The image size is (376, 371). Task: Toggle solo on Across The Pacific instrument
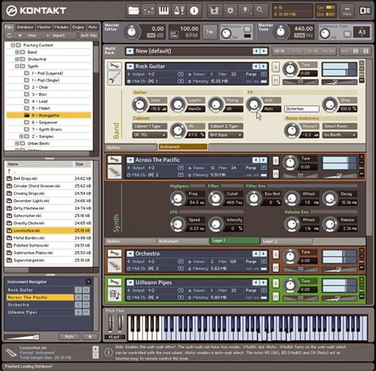coord(275,161)
